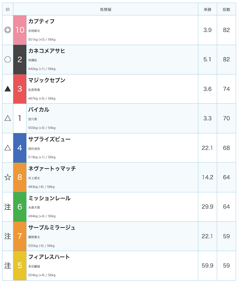This screenshot has width=239, height=283.
Task: Click the 指数 column header
Action: 226,10
